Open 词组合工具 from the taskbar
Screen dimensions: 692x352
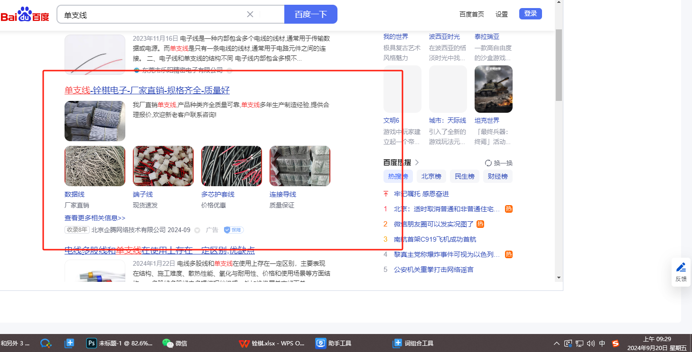click(413, 343)
